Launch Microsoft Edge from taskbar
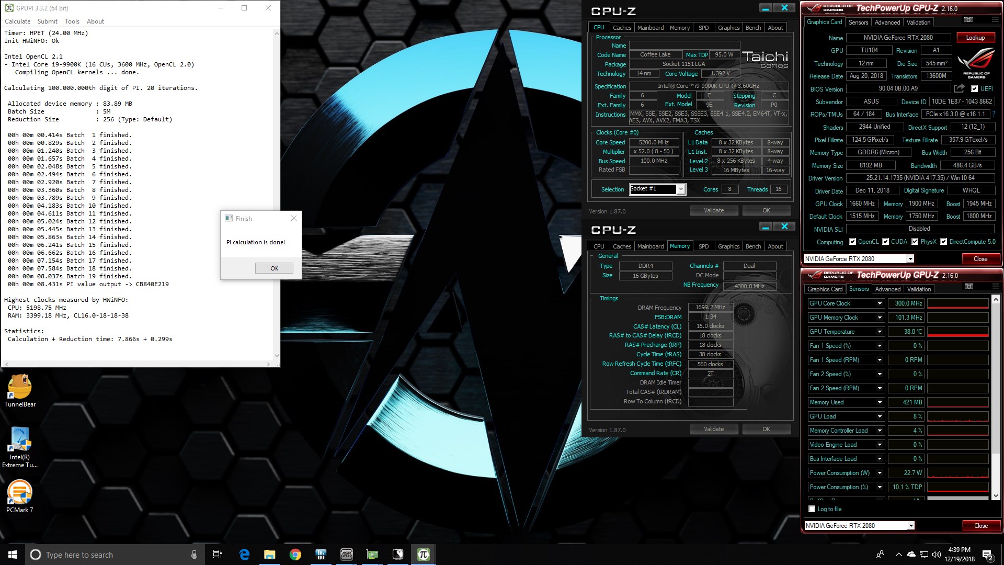Image resolution: width=1004 pixels, height=565 pixels. 244,555
